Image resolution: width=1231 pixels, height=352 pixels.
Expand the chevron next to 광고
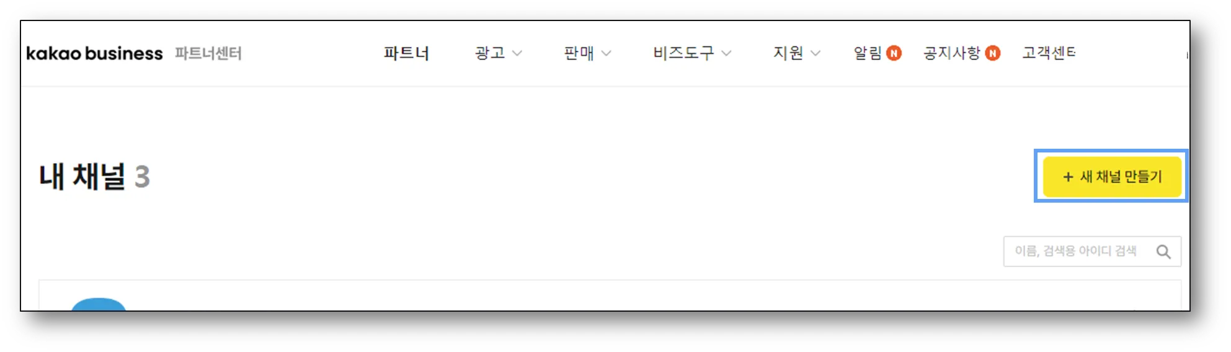[x=517, y=54]
